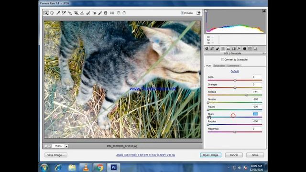Click the zoom percentage field
The width and height of the screenshot is (306, 172).
coord(58,146)
